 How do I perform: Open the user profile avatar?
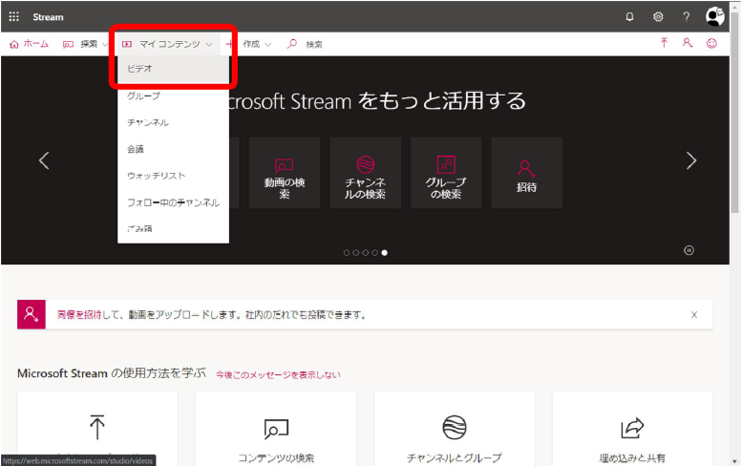pos(714,16)
